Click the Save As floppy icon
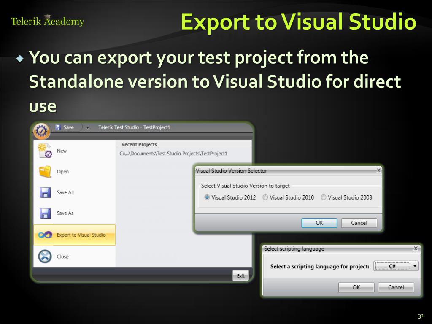The height and width of the screenshot is (324, 432). [45, 213]
